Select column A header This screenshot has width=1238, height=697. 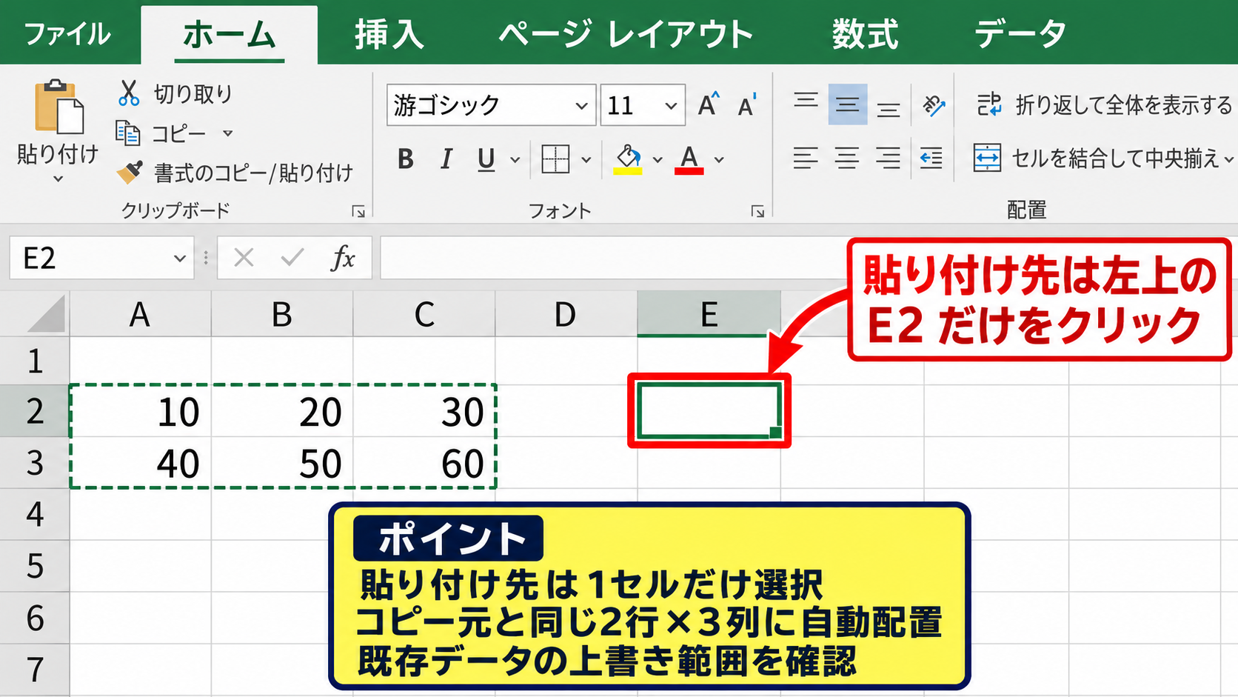[x=140, y=315]
